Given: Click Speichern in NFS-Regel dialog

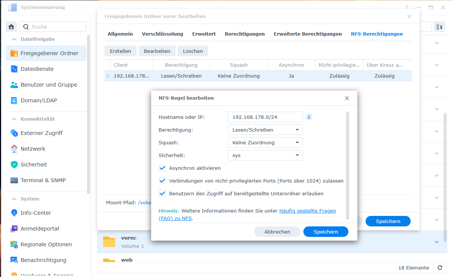Looking at the screenshot, I should coord(325,232).
